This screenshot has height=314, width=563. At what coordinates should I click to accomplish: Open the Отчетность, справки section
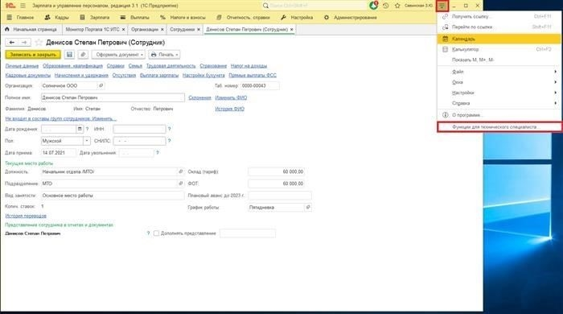click(243, 17)
